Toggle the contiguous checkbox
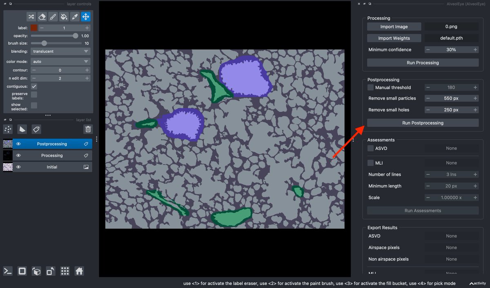490x288 pixels. (34, 86)
